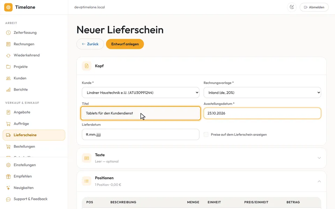The width and height of the screenshot is (335, 209).
Task: Click the Lieferdatum date field
Action: 141,134
